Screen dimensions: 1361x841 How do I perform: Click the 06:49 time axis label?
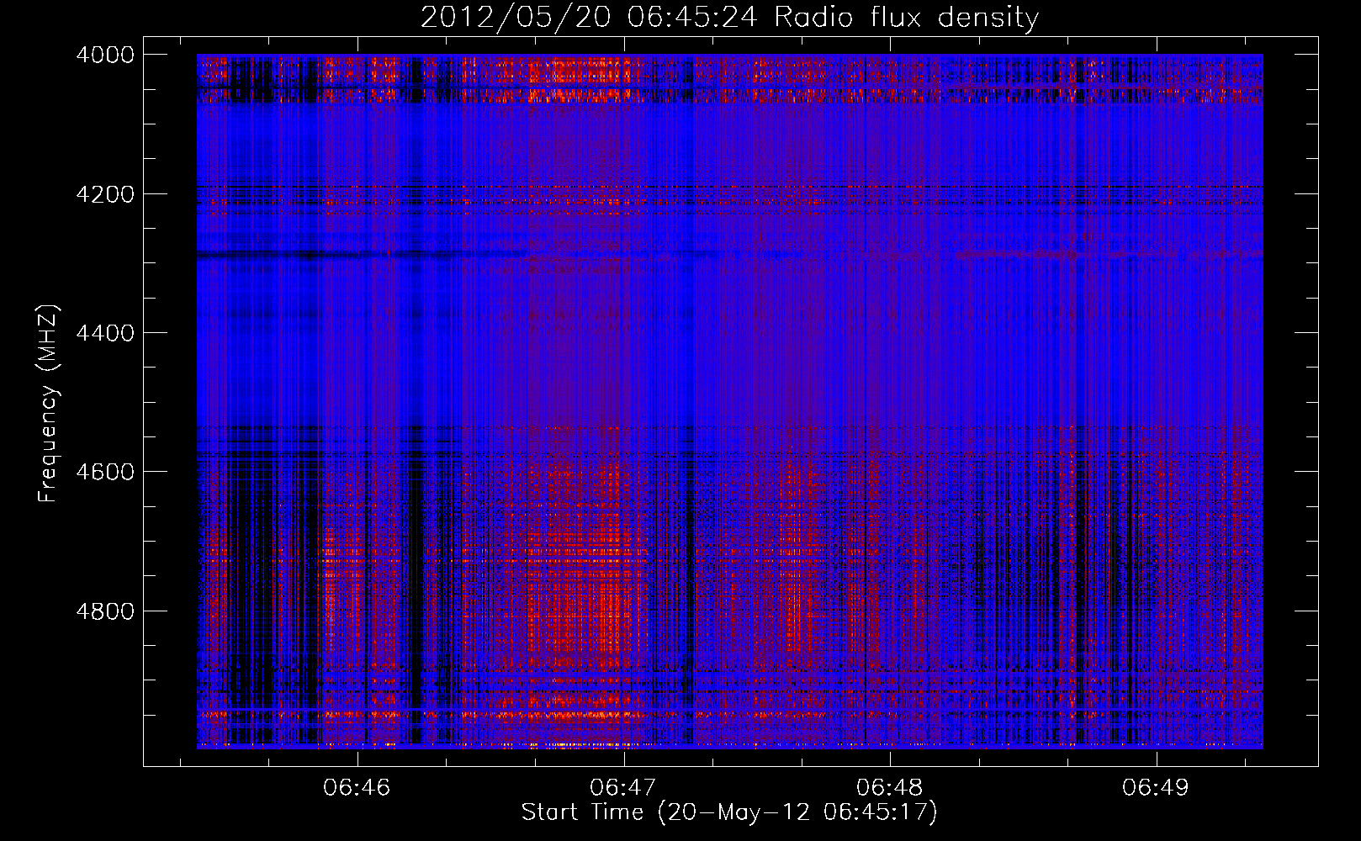coord(1156,787)
